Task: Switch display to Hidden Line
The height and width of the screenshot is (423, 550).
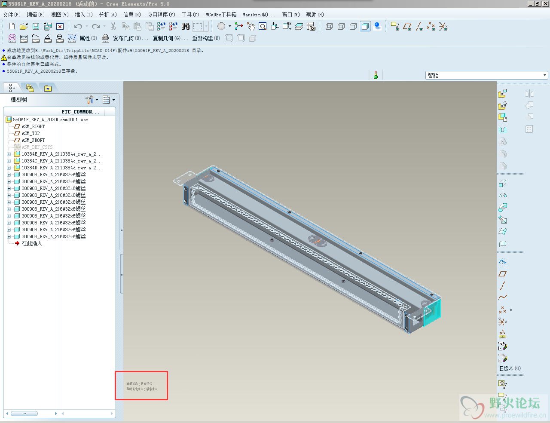Action: click(341, 26)
